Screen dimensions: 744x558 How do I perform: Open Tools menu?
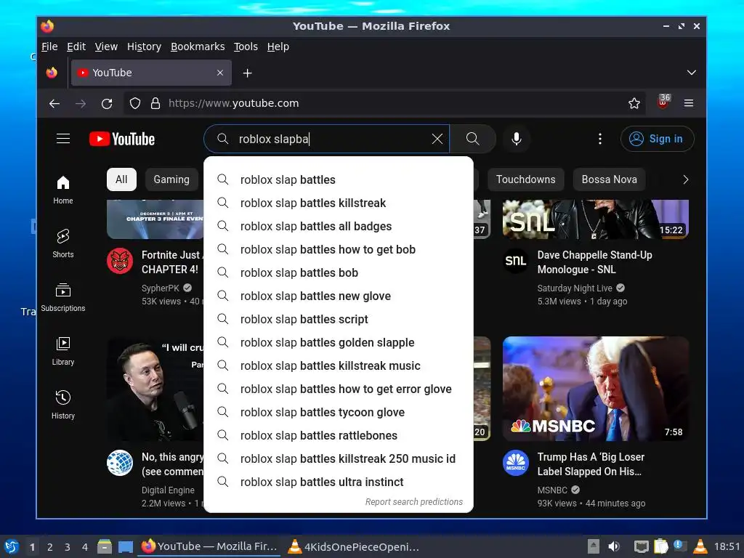(246, 46)
